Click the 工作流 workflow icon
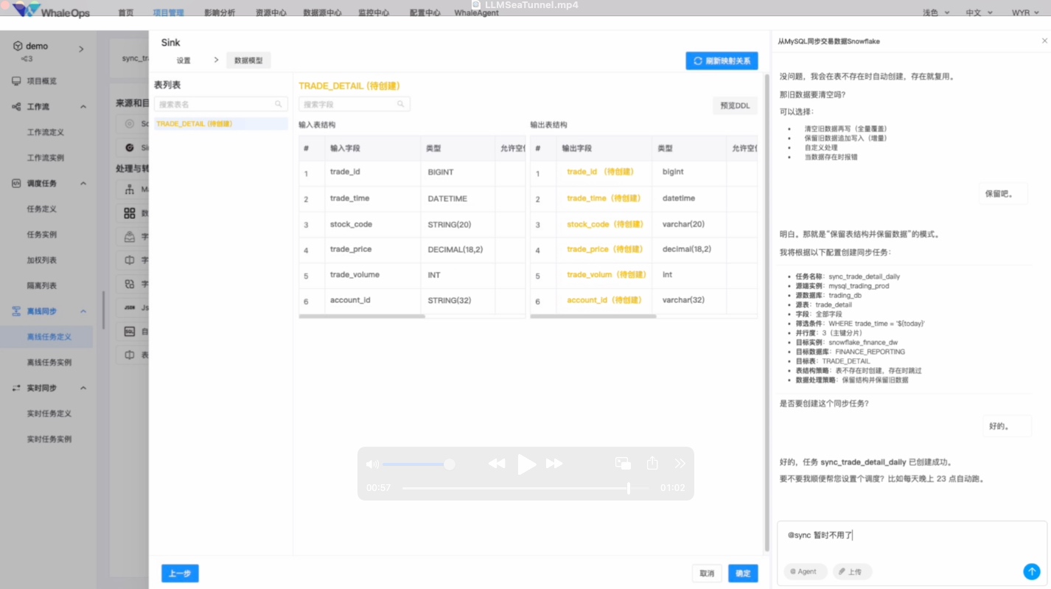The width and height of the screenshot is (1051, 589). pos(16,107)
